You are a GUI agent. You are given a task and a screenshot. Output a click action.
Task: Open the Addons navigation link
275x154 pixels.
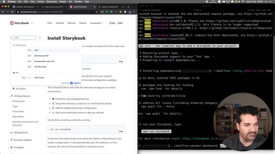pyautogui.click(x=83, y=23)
